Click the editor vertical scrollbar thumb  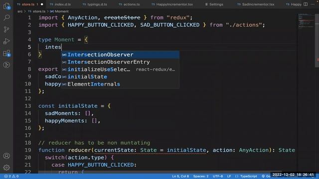pyautogui.click(x=317, y=41)
